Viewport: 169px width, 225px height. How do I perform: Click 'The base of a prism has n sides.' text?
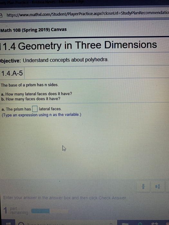pyautogui.click(x=30, y=85)
